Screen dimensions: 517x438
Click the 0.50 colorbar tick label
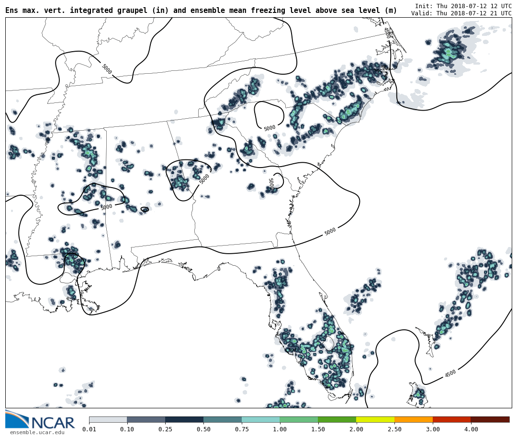point(203,429)
